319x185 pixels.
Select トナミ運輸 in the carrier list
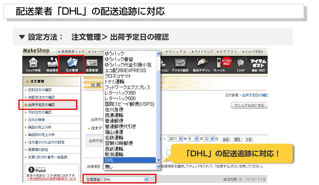(x=130, y=82)
